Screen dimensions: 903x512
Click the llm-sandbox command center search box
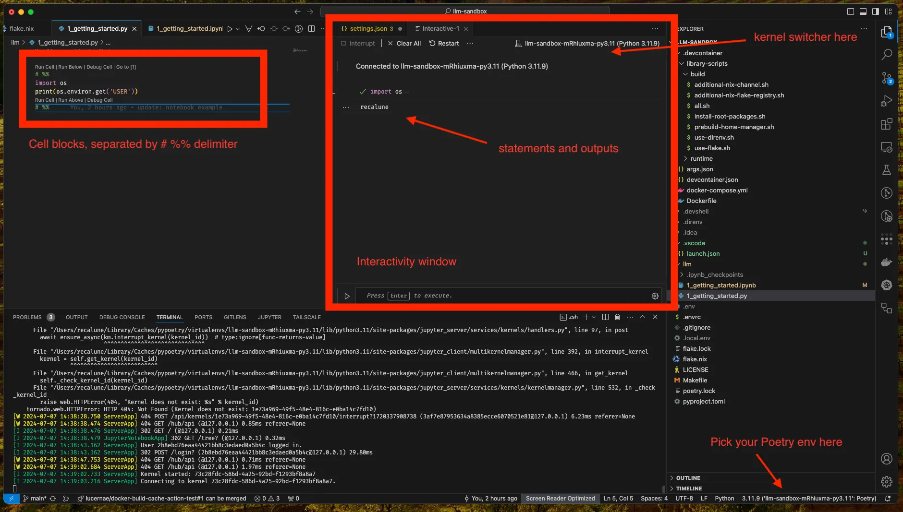point(465,12)
